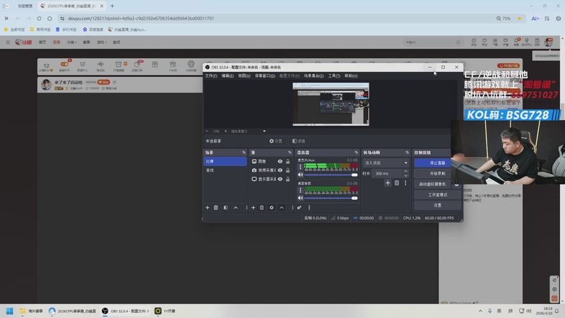Image resolution: width=565 pixels, height=318 pixels.
Task: Open scene filters icon in Scenes dock
Action: pos(225,208)
